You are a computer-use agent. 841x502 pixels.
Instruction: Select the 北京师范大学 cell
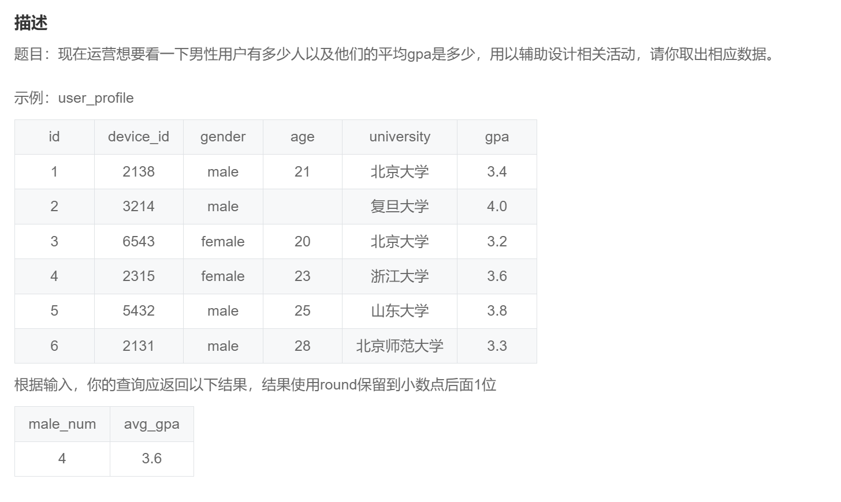pos(399,346)
